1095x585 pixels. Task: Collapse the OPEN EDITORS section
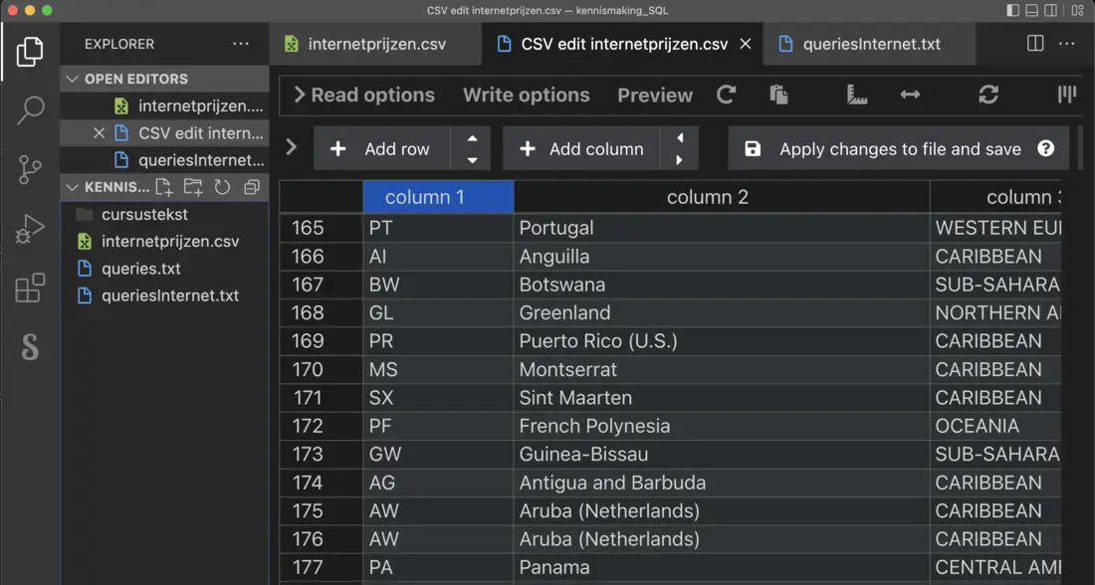[x=72, y=79]
